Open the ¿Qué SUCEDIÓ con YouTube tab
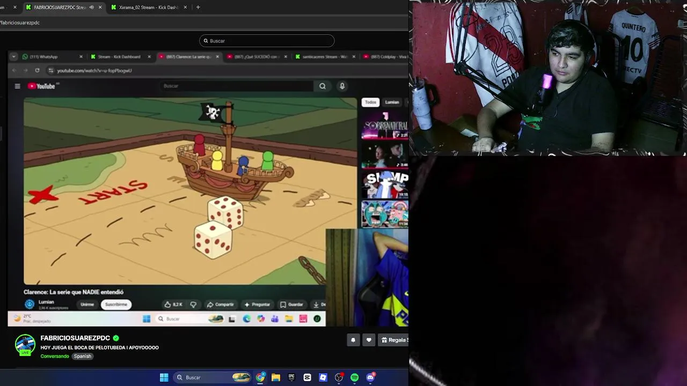This screenshot has height=386, width=687. click(256, 57)
